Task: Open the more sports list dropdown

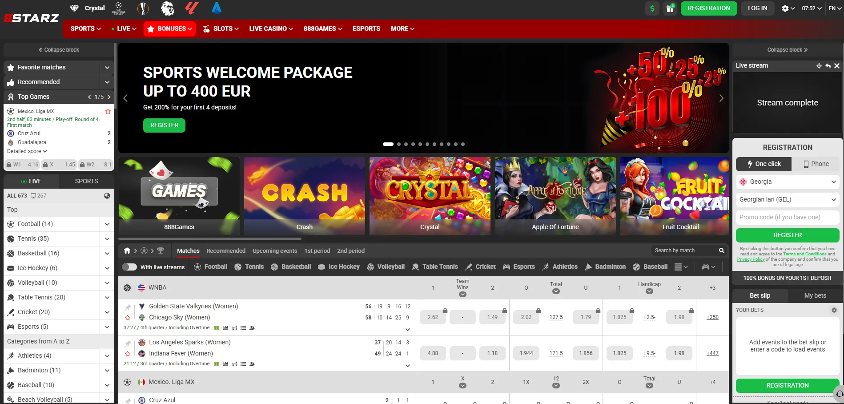Action: point(681,267)
